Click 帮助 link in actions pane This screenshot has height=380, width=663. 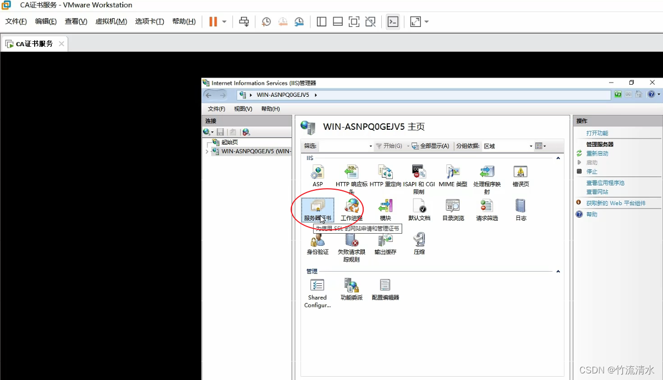tap(591, 214)
